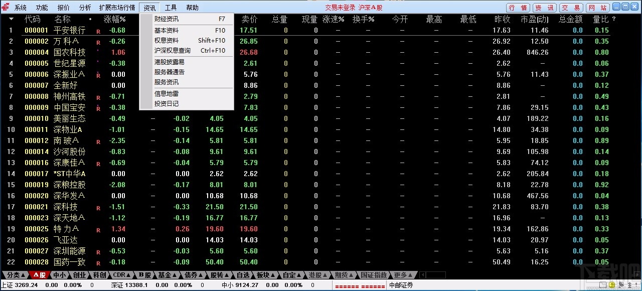Open trading via the 交易 toolbar button
Image resolution: width=642 pixels, height=291 pixels.
tap(571, 8)
